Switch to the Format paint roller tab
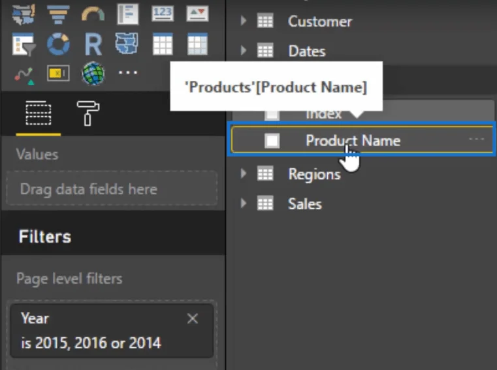Image resolution: width=497 pixels, height=370 pixels. 88,114
